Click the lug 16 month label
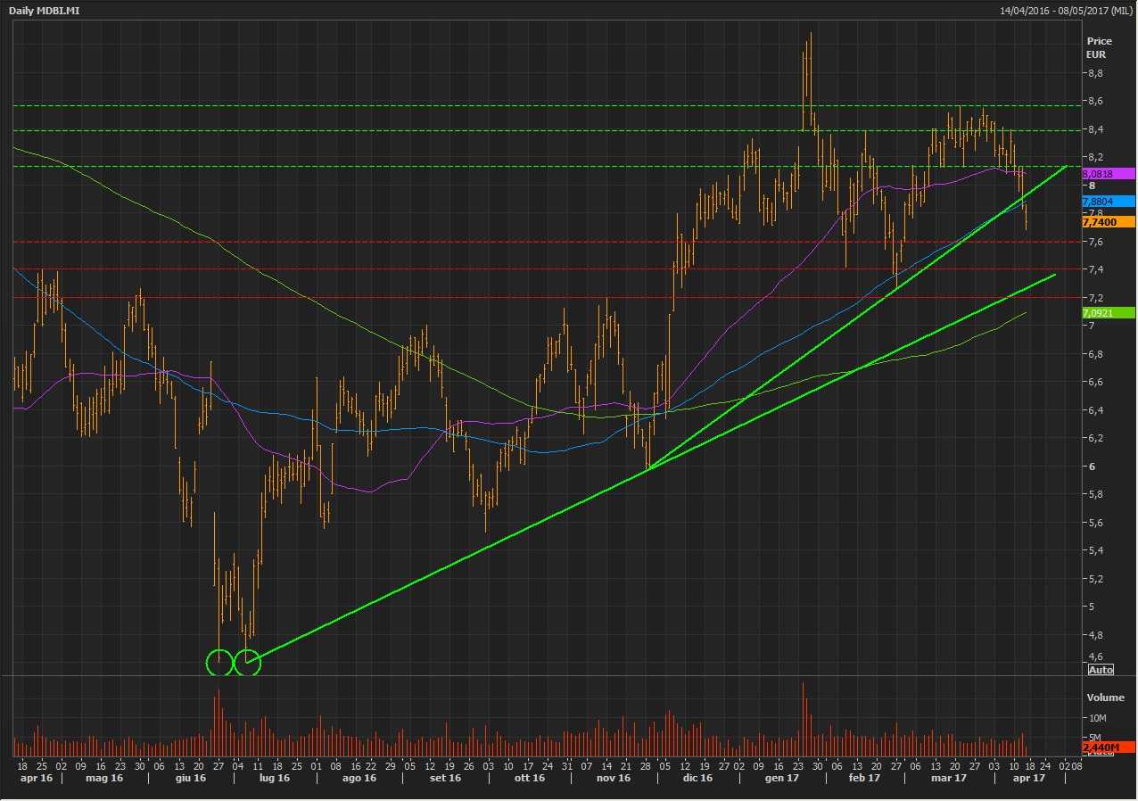The height and width of the screenshot is (801, 1138). [275, 778]
